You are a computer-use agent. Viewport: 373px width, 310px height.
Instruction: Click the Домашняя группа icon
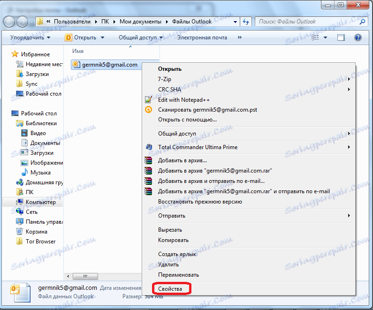[x=20, y=182]
